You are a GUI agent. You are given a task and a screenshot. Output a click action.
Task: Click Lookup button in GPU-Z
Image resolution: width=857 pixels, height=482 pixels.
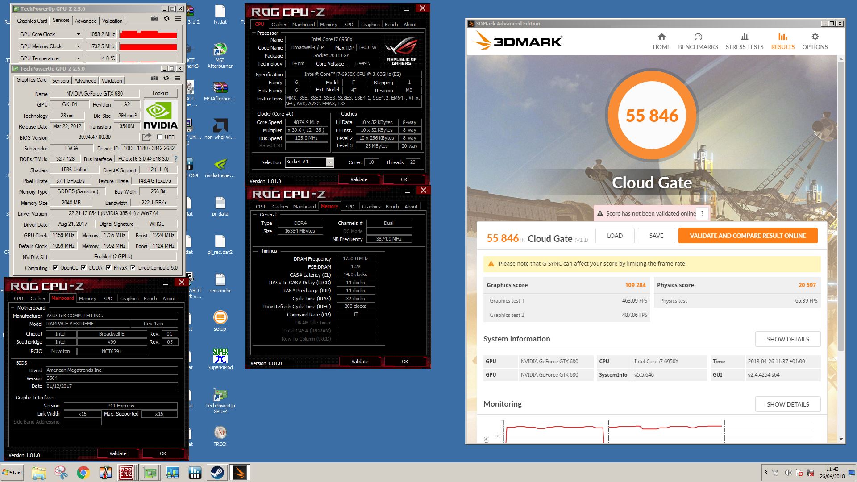tap(161, 93)
